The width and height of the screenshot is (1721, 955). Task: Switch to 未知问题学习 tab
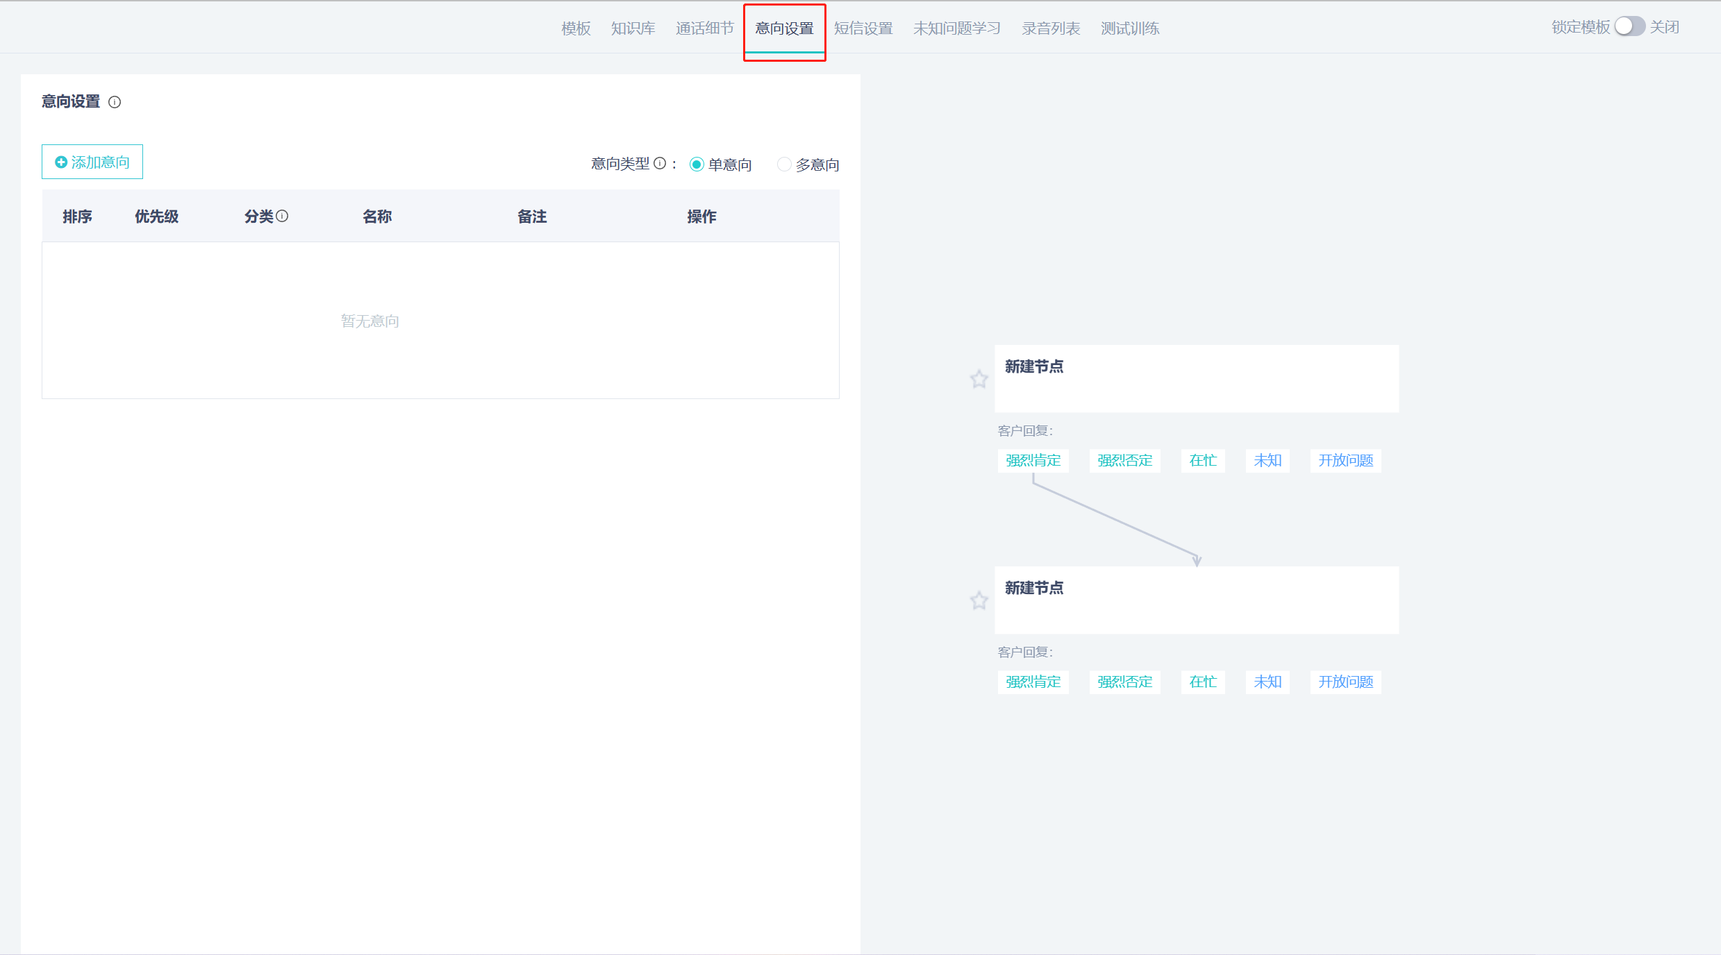tap(957, 28)
